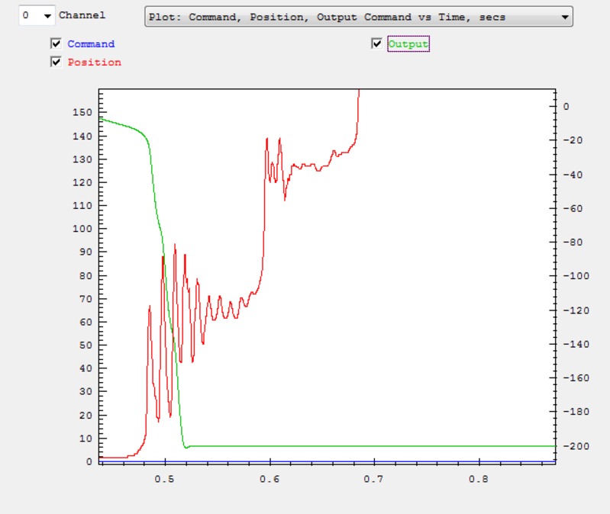Image resolution: width=610 pixels, height=514 pixels.
Task: Click the plot type selector text
Action: (x=327, y=17)
